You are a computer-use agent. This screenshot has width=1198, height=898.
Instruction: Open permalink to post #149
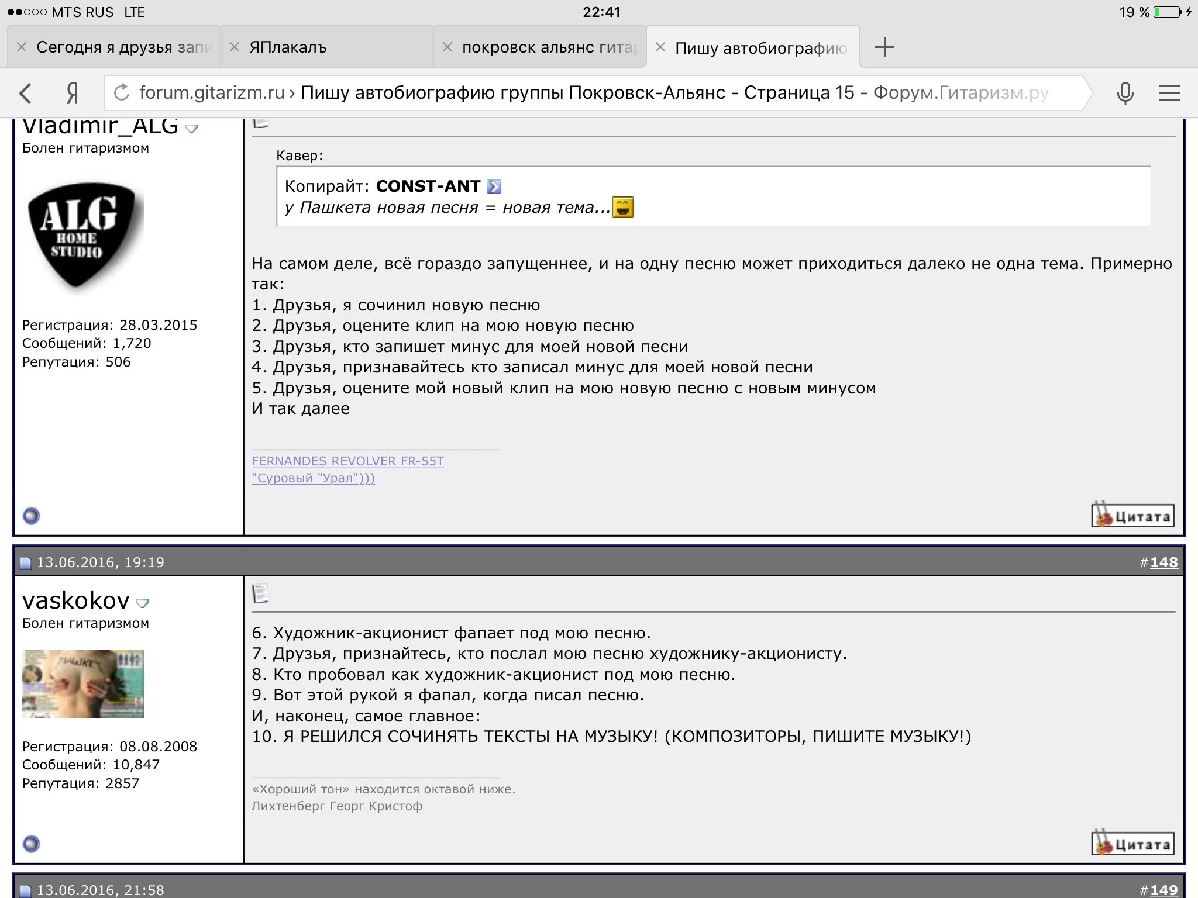click(x=1163, y=890)
